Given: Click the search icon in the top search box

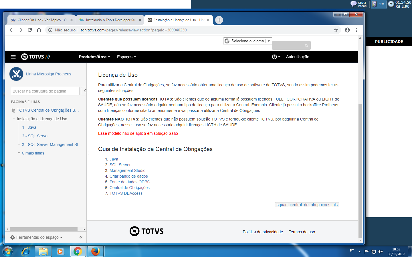Looking at the screenshot, I should pos(306,46).
